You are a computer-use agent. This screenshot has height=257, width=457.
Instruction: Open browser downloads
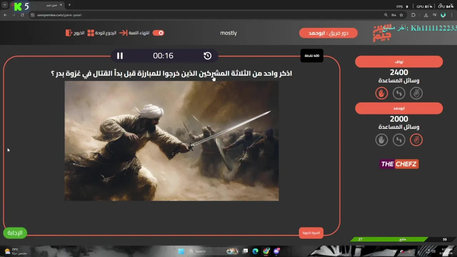tap(426, 15)
